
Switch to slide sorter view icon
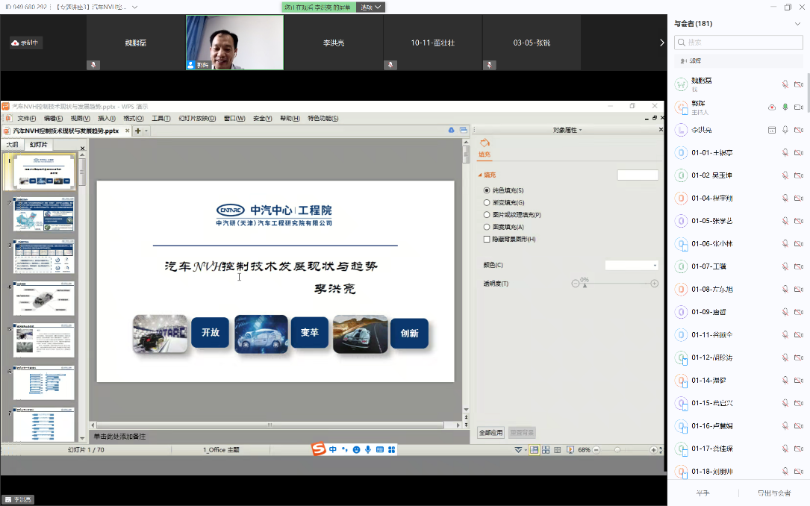point(546,450)
